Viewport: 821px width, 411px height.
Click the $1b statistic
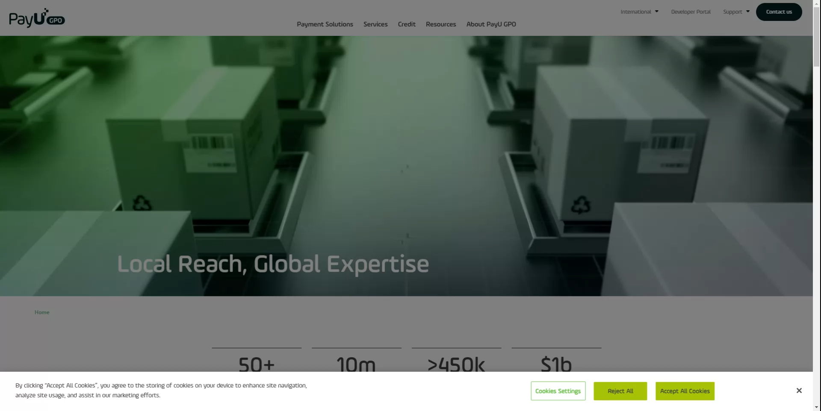[556, 364]
